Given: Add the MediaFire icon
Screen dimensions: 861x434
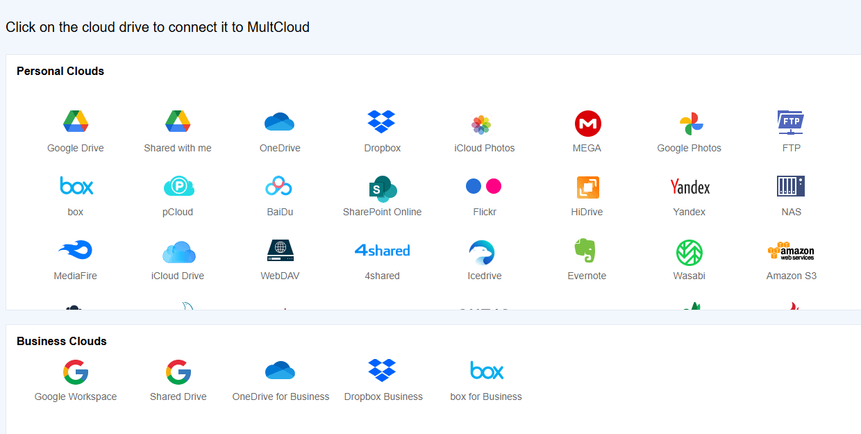Looking at the screenshot, I should 76,250.
